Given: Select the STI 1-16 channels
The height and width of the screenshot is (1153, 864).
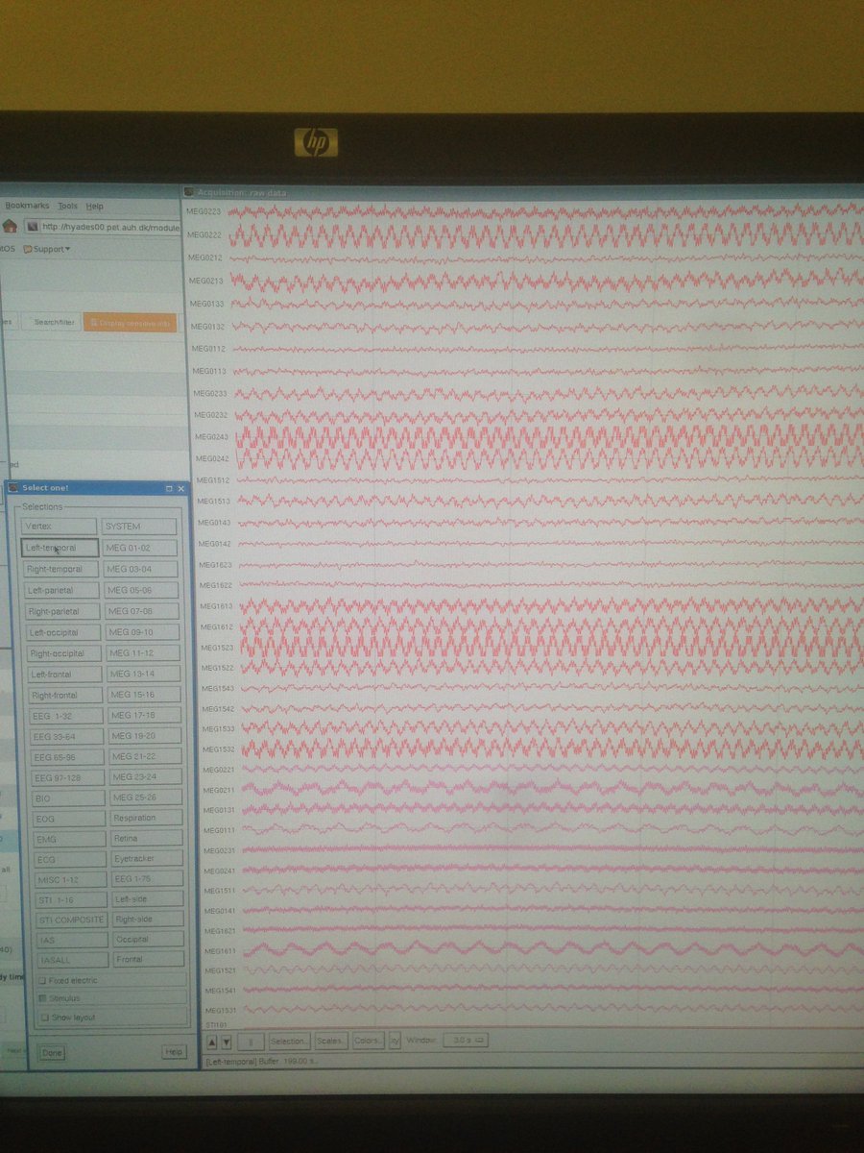Looking at the screenshot, I should 71,900.
